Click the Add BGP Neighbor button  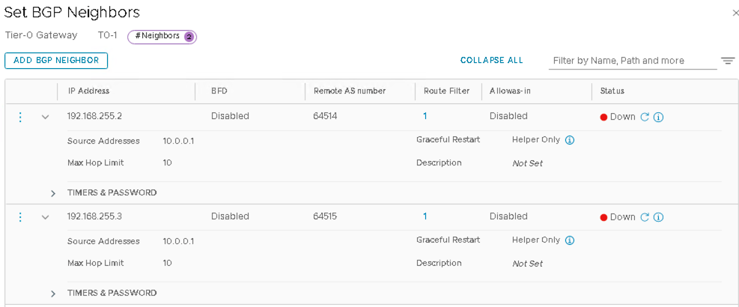56,61
